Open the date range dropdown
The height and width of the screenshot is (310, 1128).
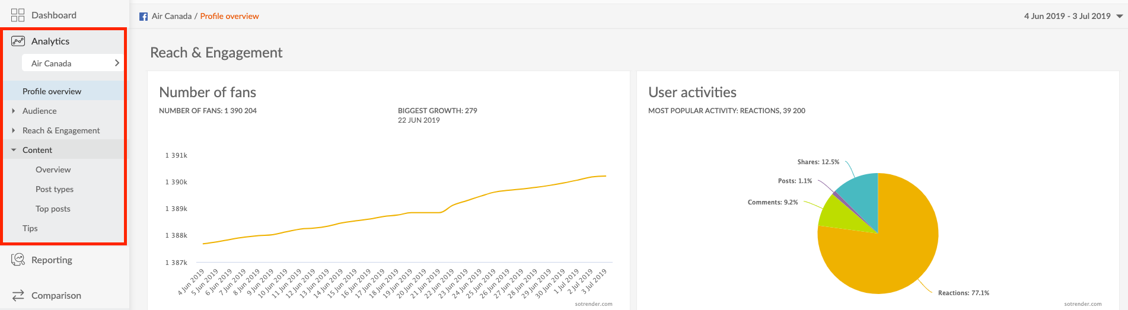pyautogui.click(x=1072, y=16)
